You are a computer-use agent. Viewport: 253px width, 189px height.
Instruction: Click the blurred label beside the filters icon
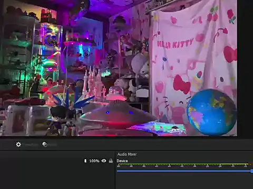pos(53,145)
